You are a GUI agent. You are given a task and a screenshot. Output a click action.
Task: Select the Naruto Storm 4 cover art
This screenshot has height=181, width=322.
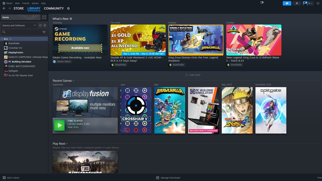coord(237,110)
